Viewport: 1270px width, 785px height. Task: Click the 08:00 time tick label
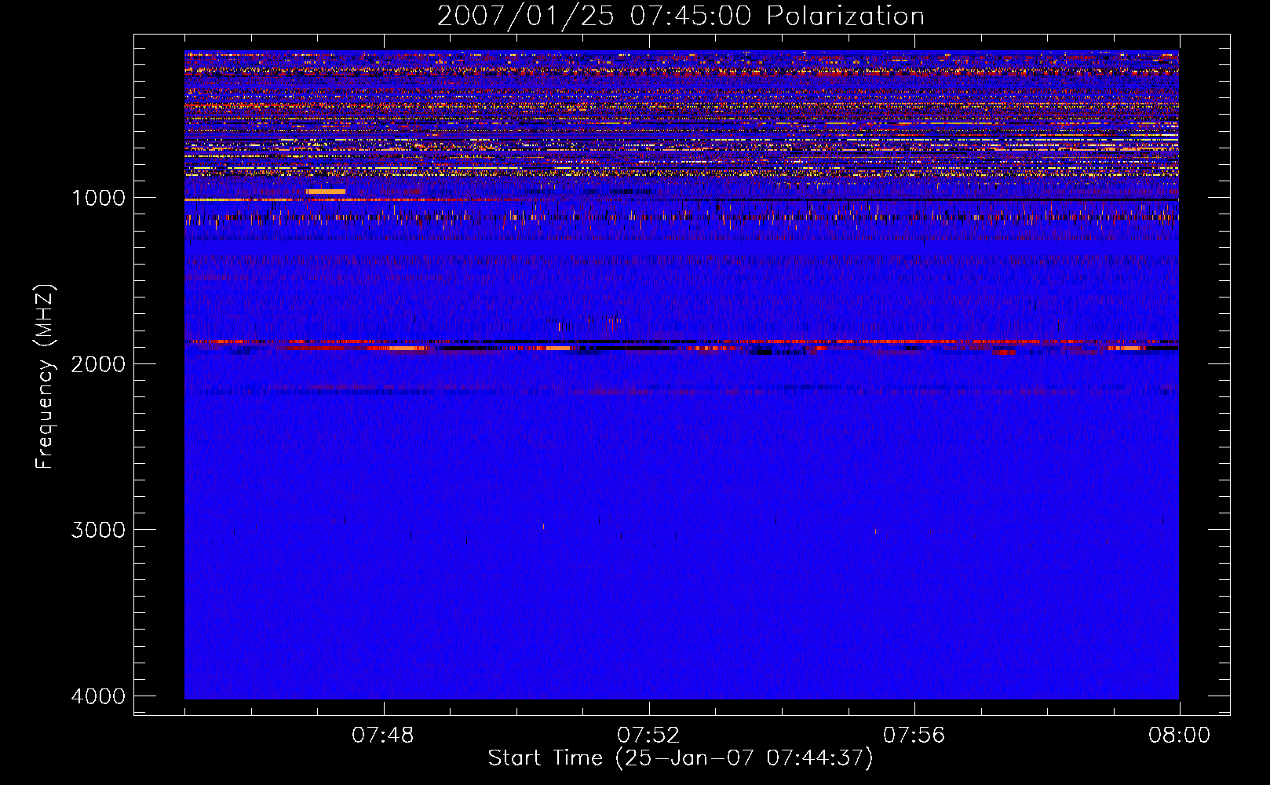1179,736
